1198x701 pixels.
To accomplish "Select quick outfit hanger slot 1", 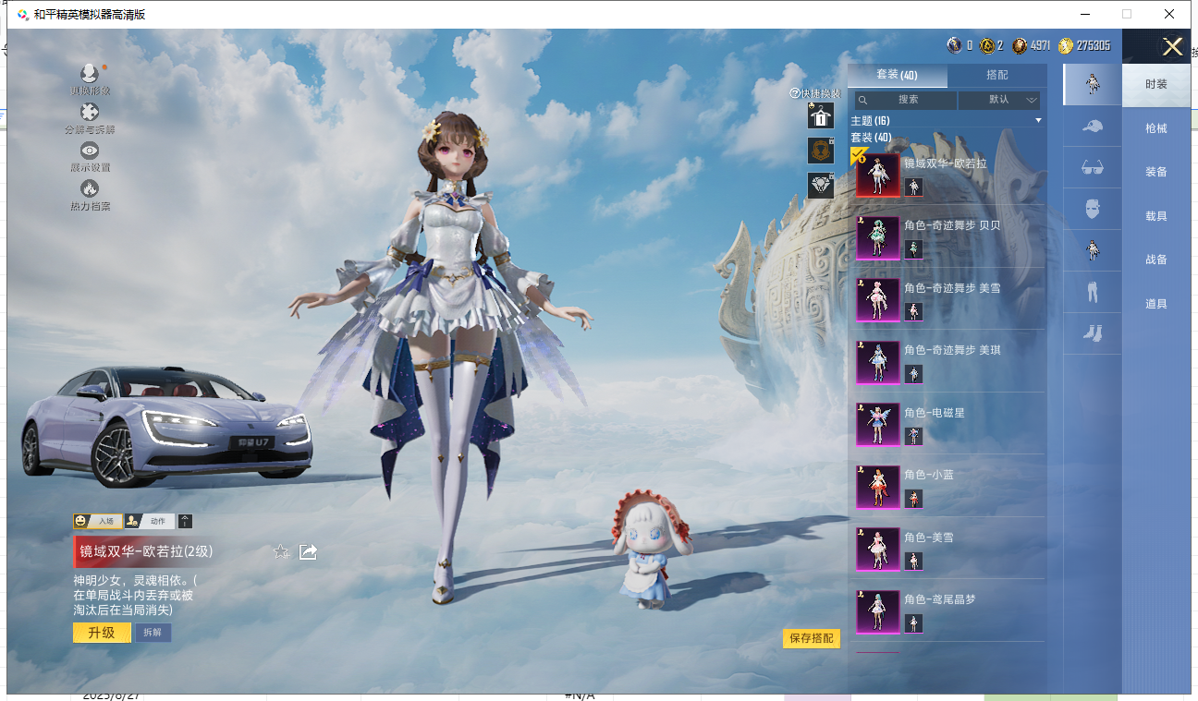I will click(x=821, y=115).
